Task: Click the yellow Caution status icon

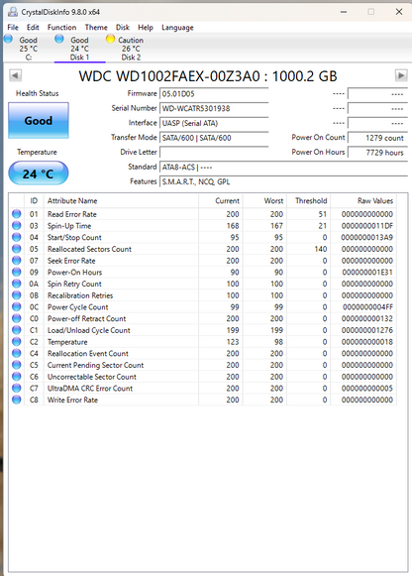Action: 111,39
